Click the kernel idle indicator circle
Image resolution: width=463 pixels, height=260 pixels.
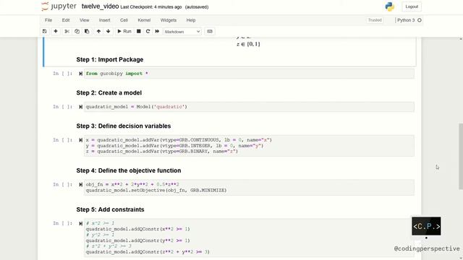pos(420,20)
